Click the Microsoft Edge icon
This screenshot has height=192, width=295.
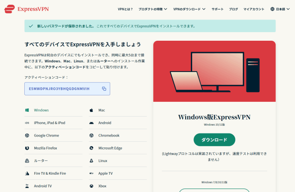[x=92, y=148]
